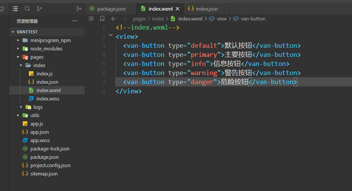Navigate forward with the right arrow

(124, 19)
